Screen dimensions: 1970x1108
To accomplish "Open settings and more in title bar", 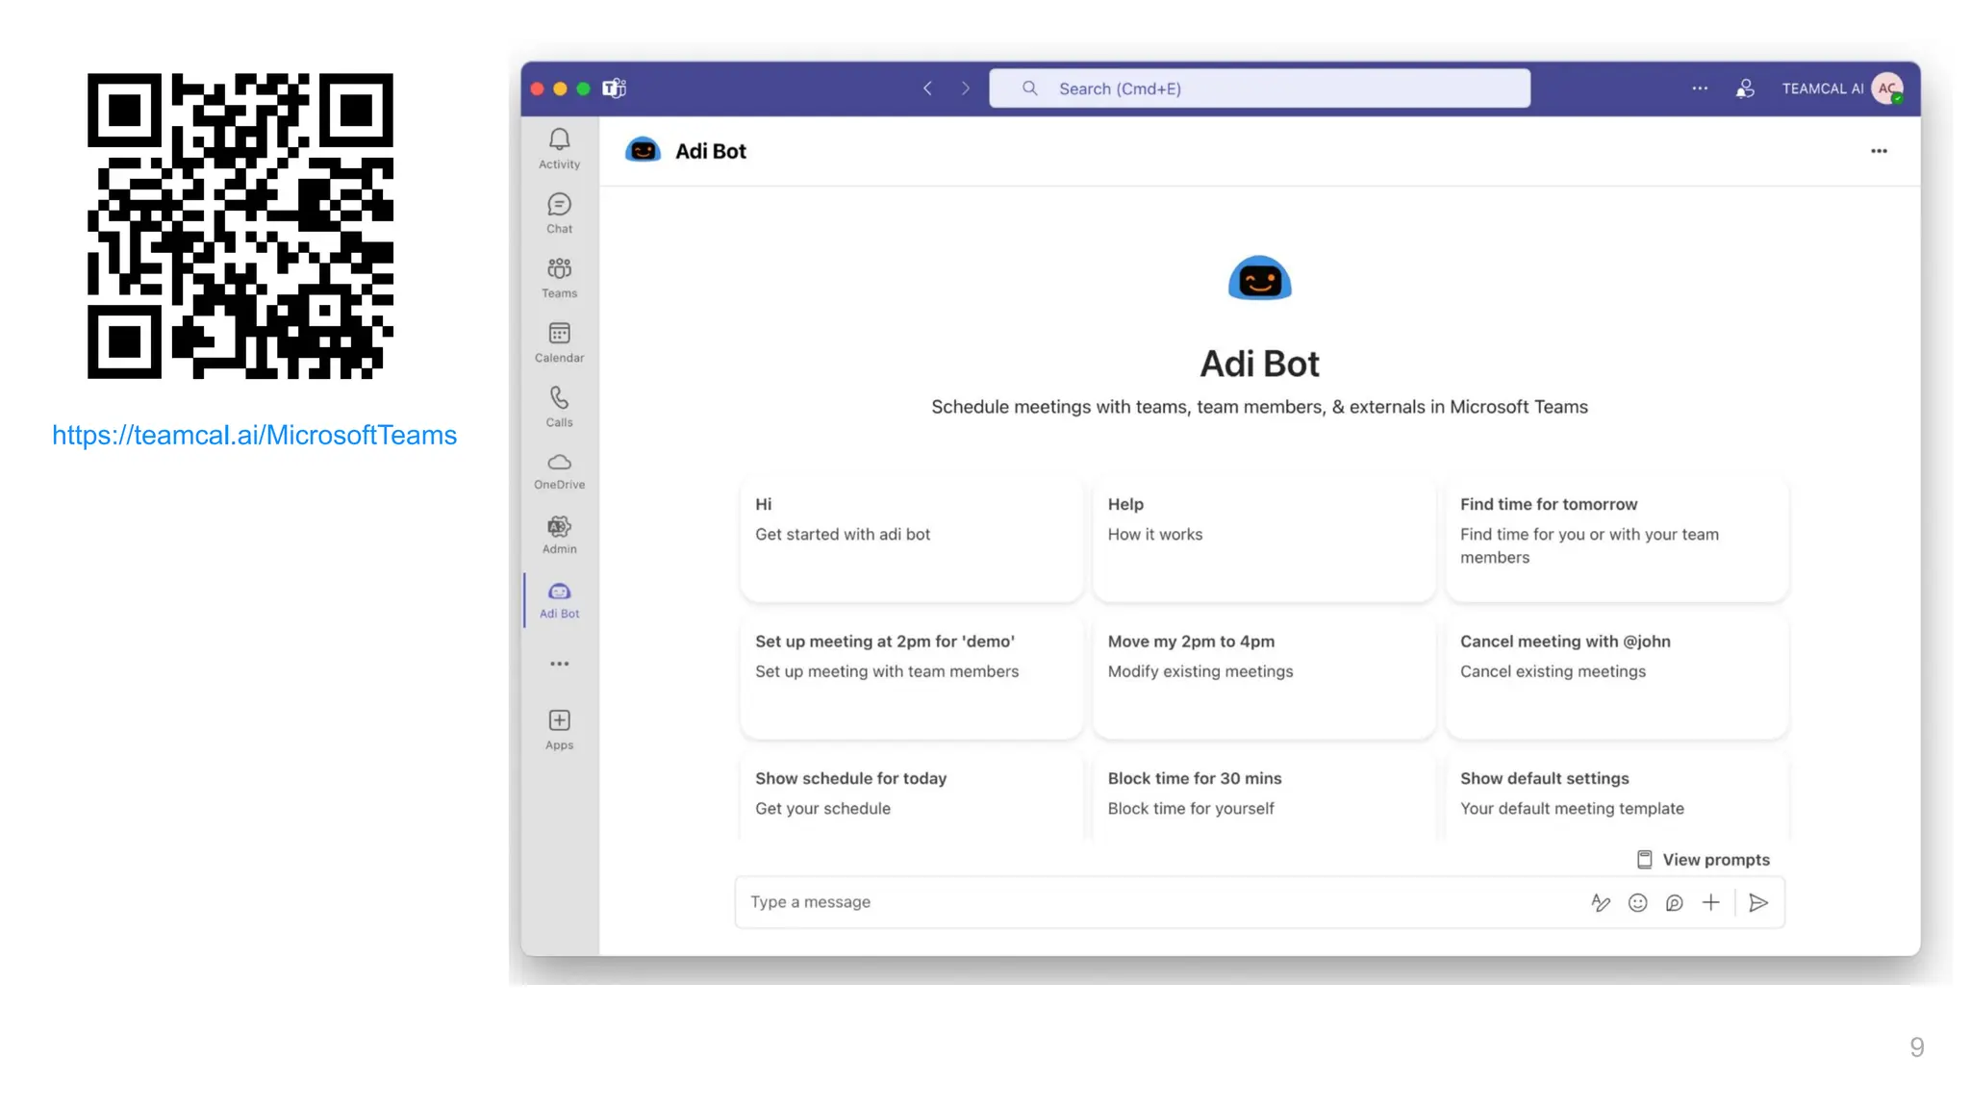I will tap(1700, 88).
